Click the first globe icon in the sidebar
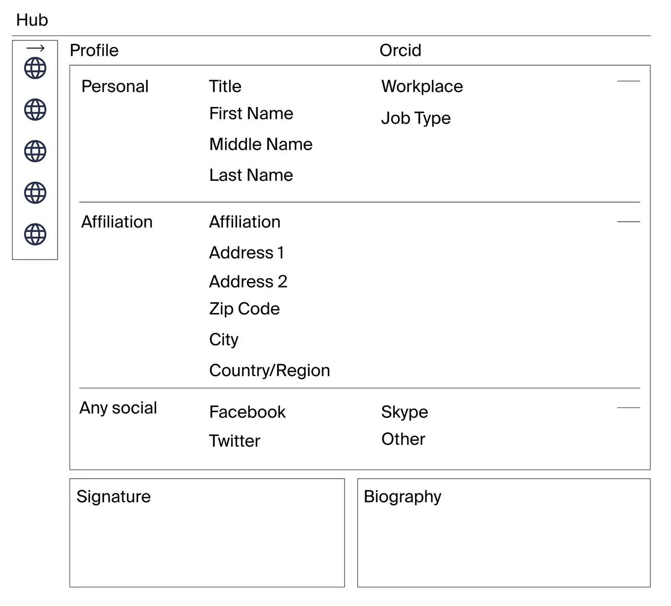 (35, 68)
